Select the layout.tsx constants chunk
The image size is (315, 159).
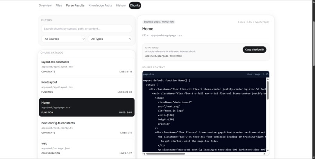pyautogui.click(x=87, y=67)
